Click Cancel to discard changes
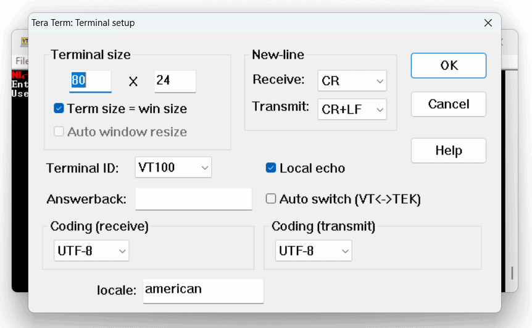This screenshot has height=328, width=532. [448, 104]
